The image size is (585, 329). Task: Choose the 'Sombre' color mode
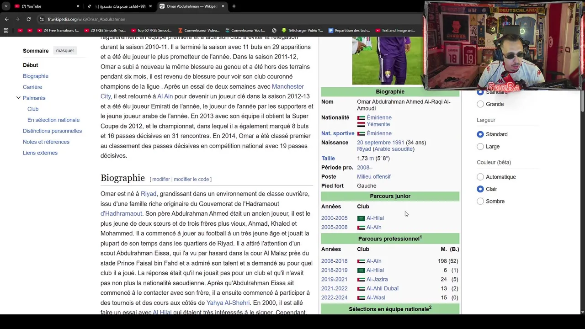[480, 202]
